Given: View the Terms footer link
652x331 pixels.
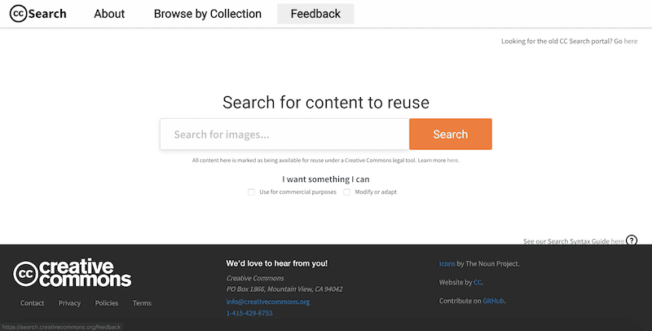Looking at the screenshot, I should point(142,303).
